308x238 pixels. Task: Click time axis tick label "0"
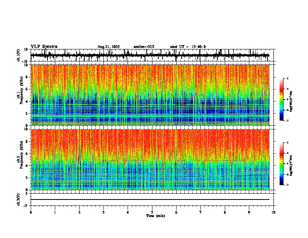[x=31, y=212]
